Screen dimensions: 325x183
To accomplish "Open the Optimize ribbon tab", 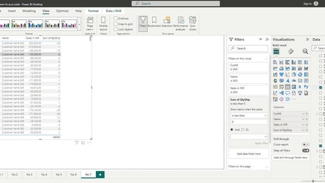I will point(62,11).
